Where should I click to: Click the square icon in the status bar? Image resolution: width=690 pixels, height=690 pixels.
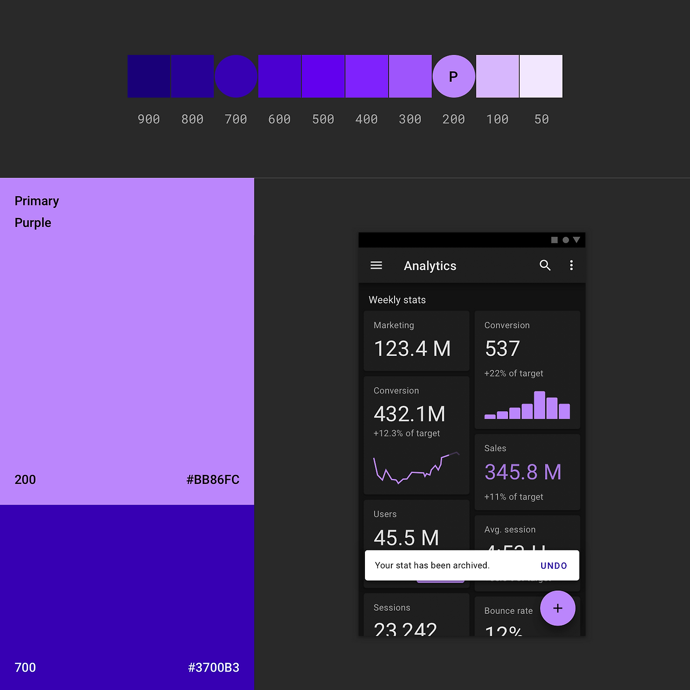coord(555,240)
